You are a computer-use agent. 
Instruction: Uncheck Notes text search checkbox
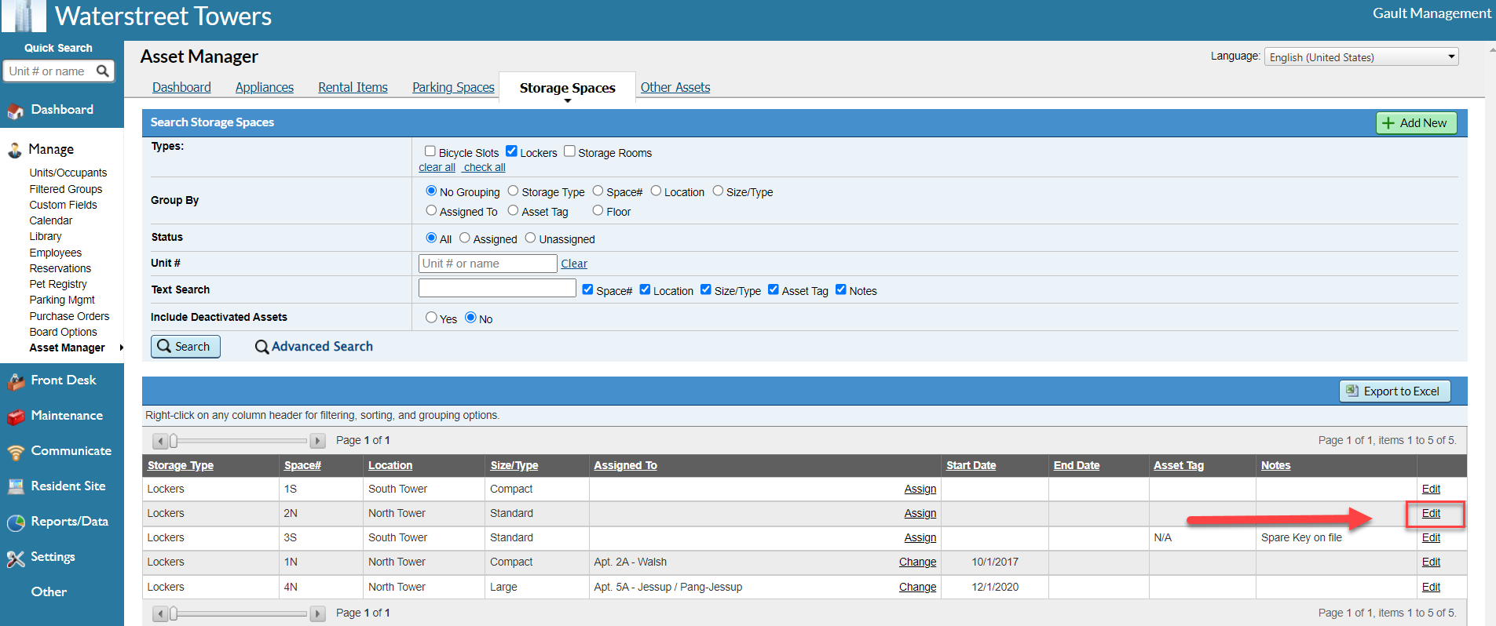[840, 289]
